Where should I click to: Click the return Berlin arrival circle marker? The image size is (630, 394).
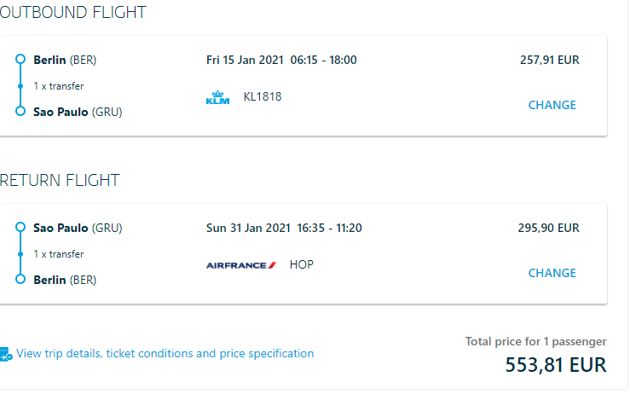pyautogui.click(x=20, y=280)
